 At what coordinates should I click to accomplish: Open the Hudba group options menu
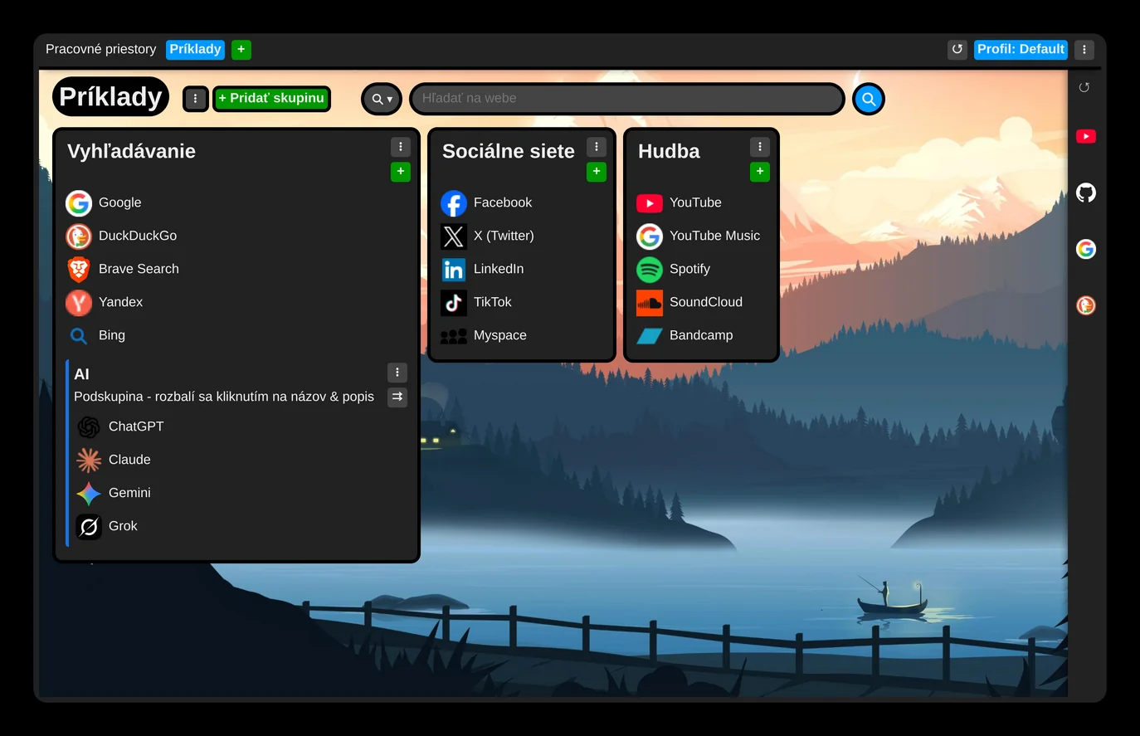[760, 147]
